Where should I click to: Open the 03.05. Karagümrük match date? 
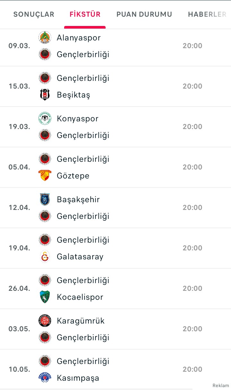(19, 329)
